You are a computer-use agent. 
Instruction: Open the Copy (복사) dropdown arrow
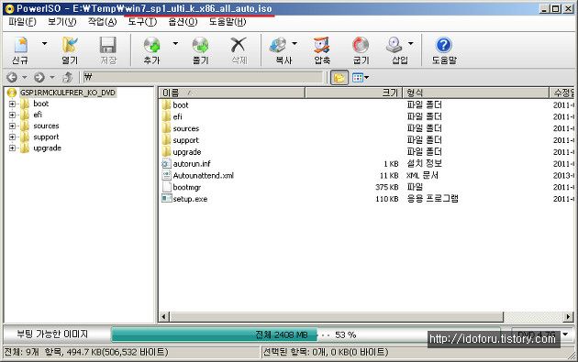point(295,44)
